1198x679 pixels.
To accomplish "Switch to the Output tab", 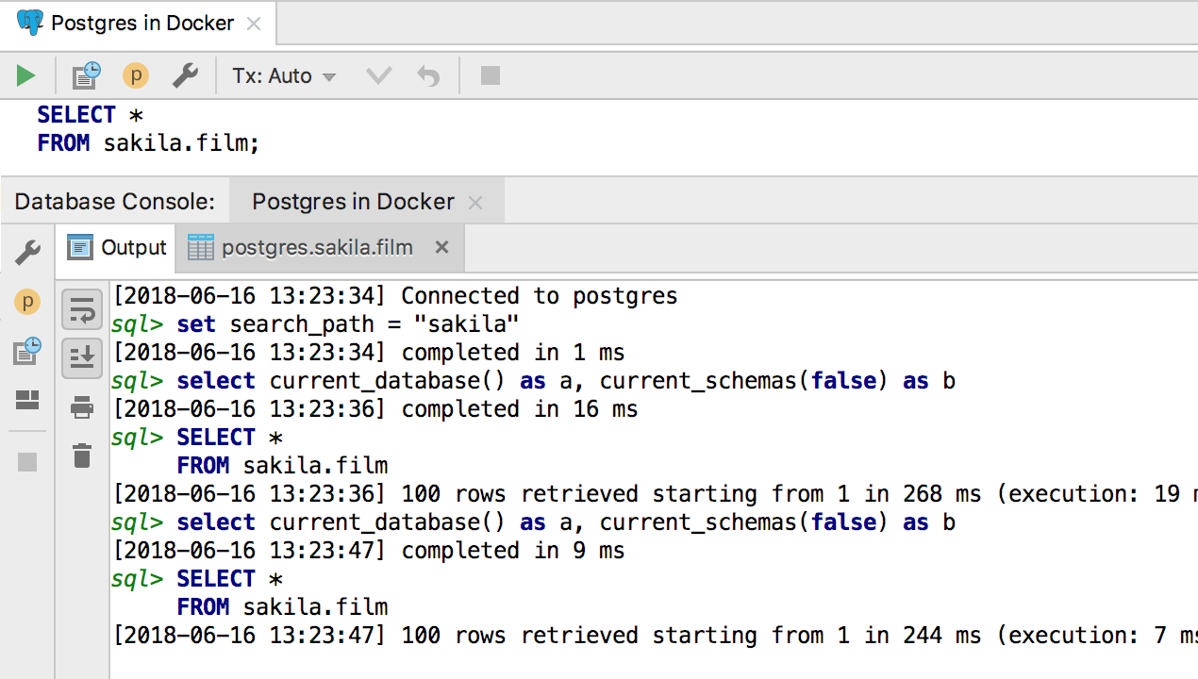I will coord(117,248).
